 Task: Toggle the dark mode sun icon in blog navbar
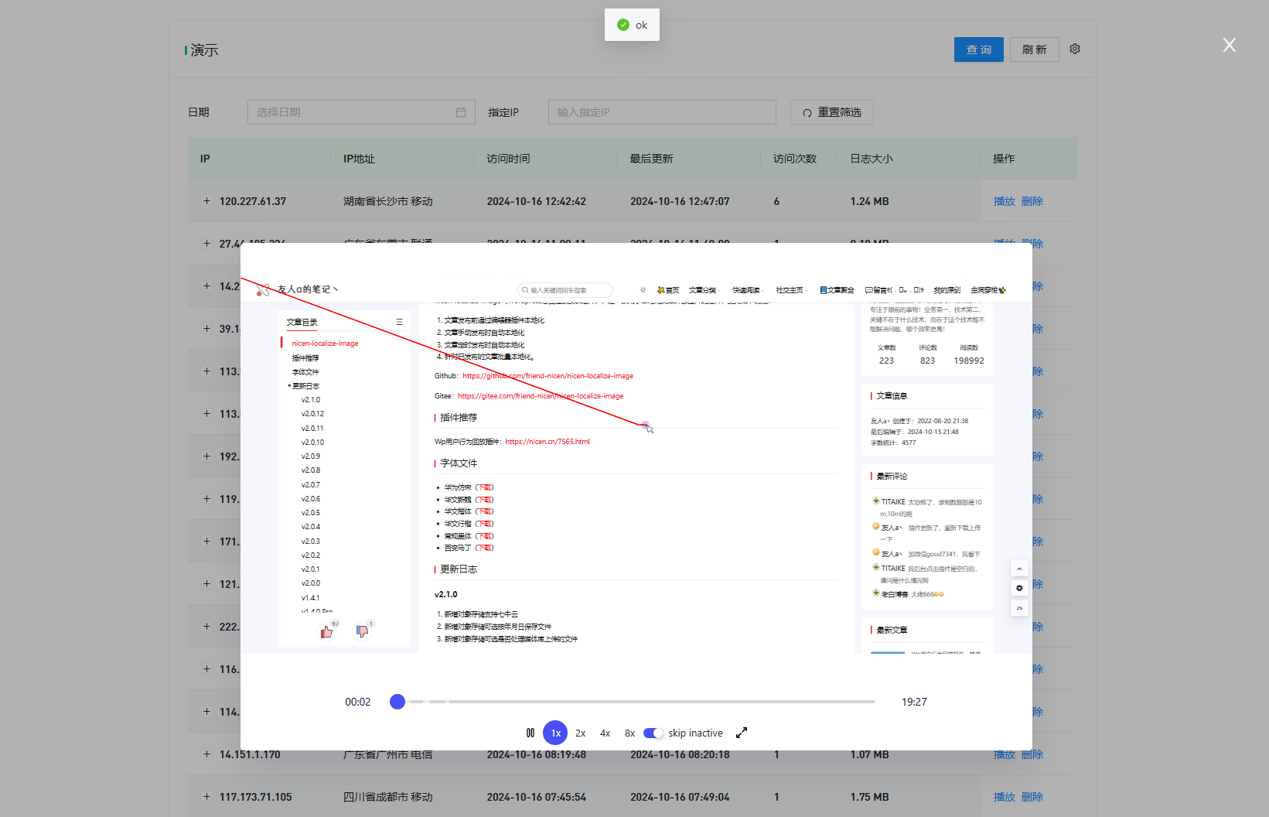642,289
